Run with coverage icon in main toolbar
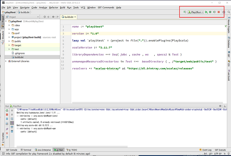This screenshot has width=231, height=156. click(x=215, y=12)
